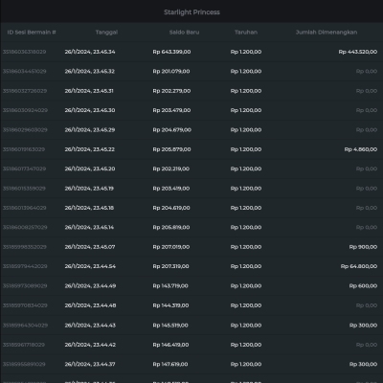The image size is (383, 383).
Task: Click the Rp 1.200,00 bet in the 23.44.49 row
Action: coord(246,285)
